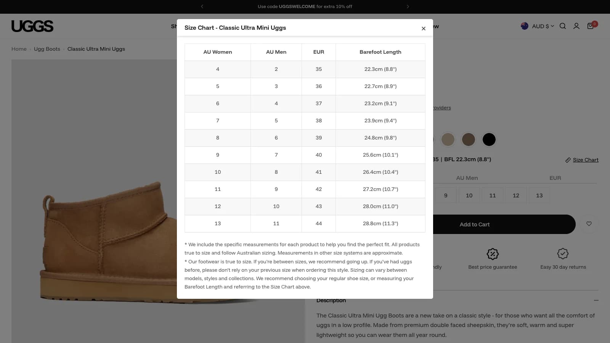Open the search icon in header
This screenshot has height=343, width=610.
click(563, 26)
